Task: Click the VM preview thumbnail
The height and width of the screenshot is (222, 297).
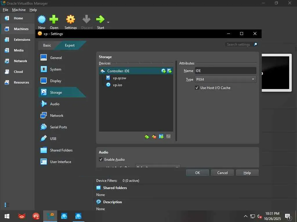Action: coord(276,73)
